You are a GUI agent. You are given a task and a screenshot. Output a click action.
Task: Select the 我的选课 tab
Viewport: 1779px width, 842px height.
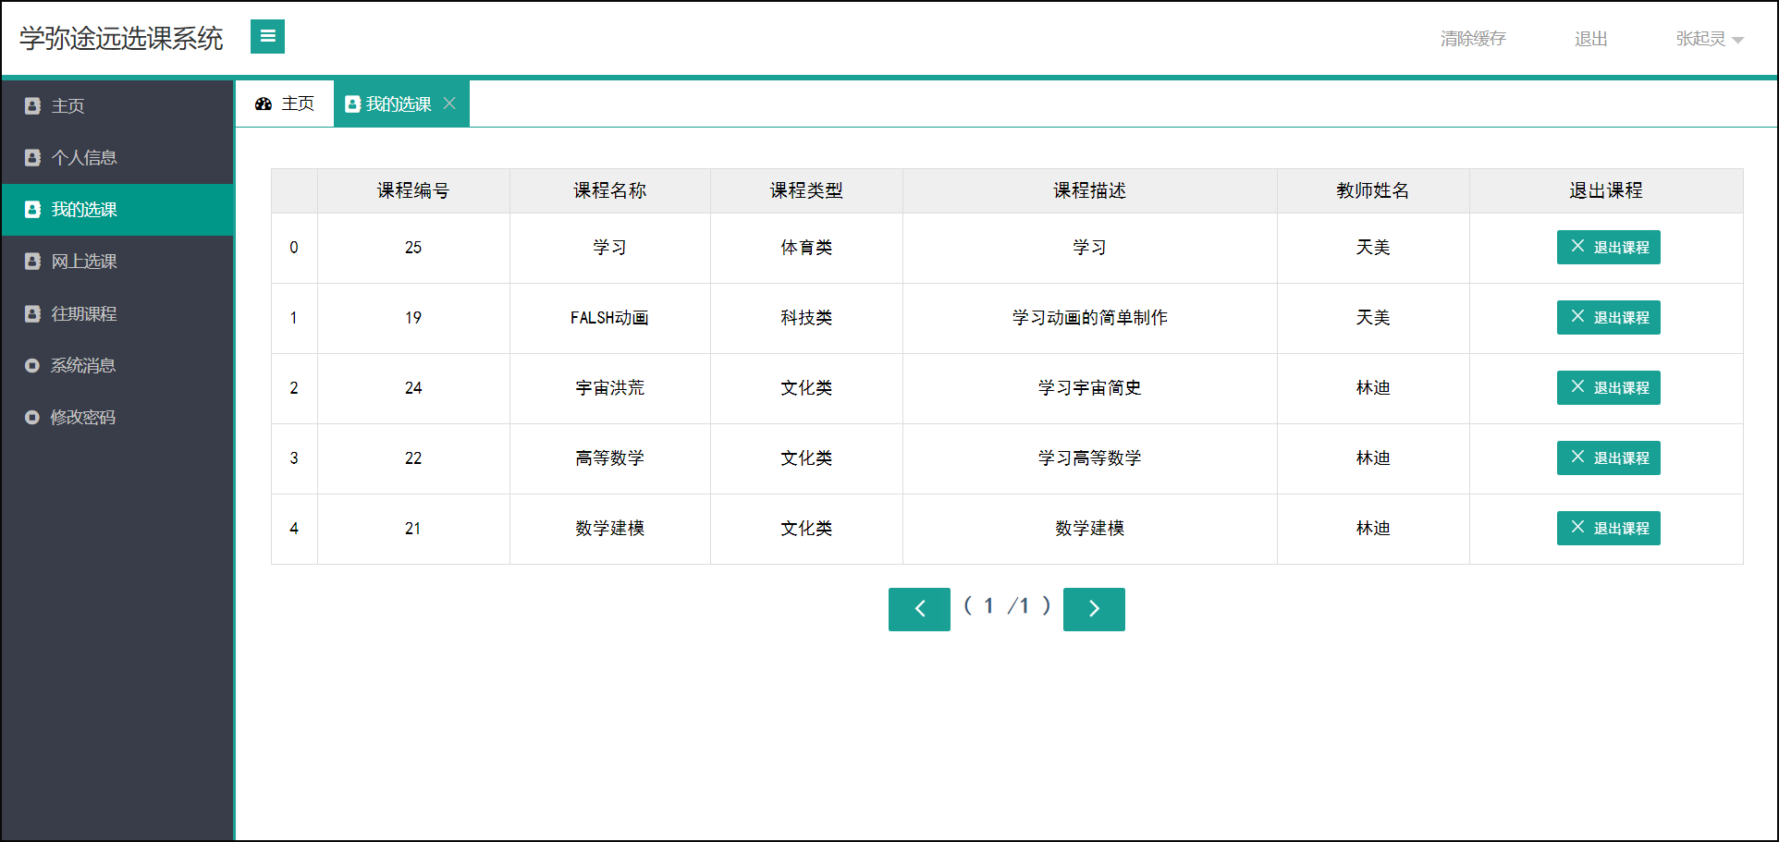[398, 104]
